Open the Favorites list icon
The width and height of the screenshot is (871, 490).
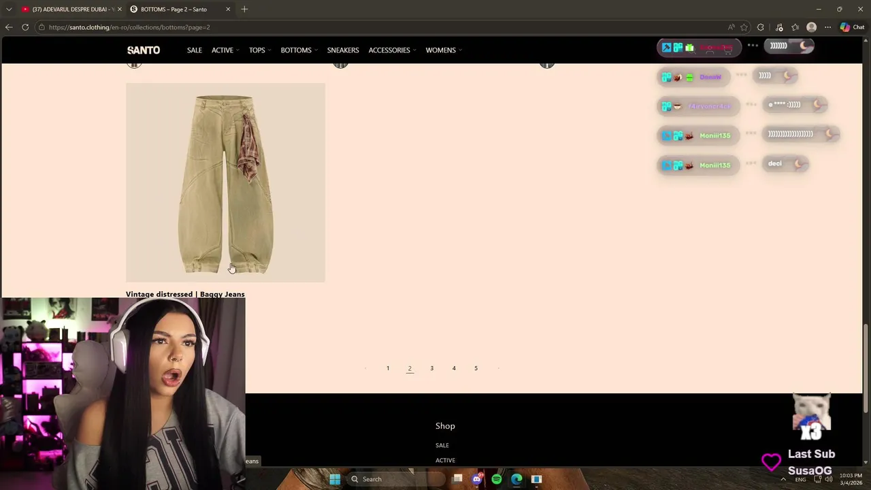[795, 27]
